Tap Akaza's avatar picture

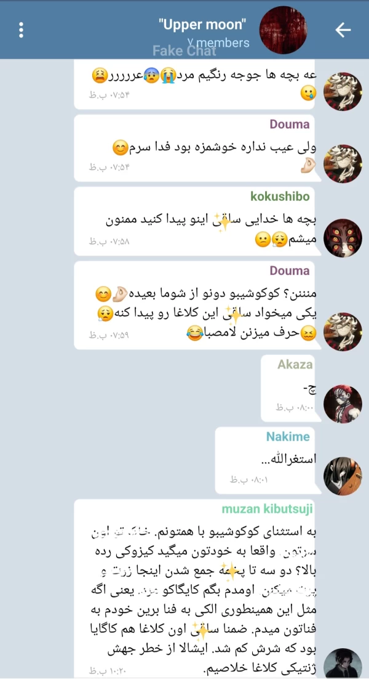[343, 404]
